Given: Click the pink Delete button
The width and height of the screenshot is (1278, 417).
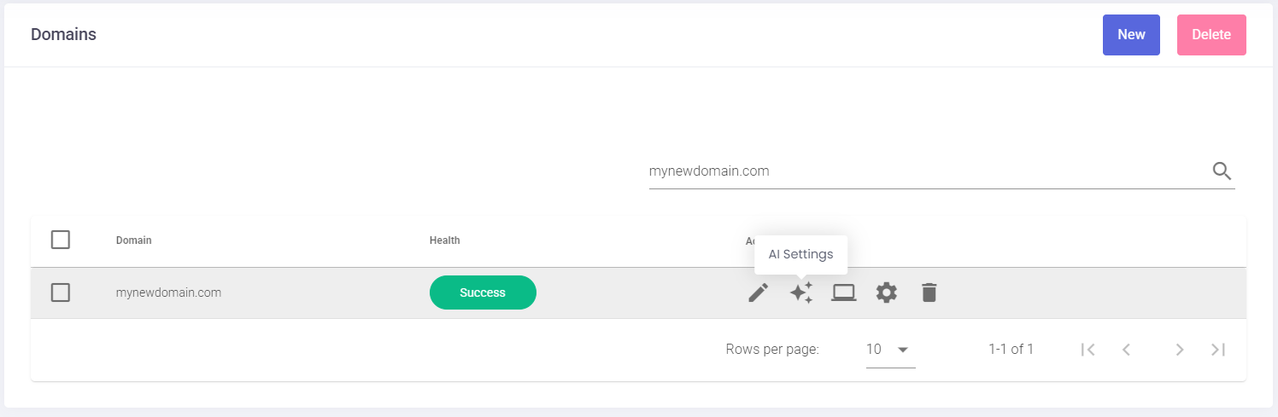Looking at the screenshot, I should tap(1211, 35).
